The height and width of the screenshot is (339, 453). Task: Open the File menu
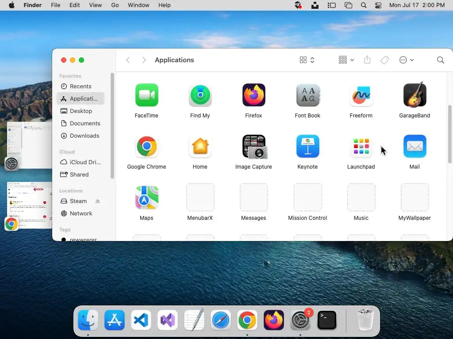[x=55, y=5]
